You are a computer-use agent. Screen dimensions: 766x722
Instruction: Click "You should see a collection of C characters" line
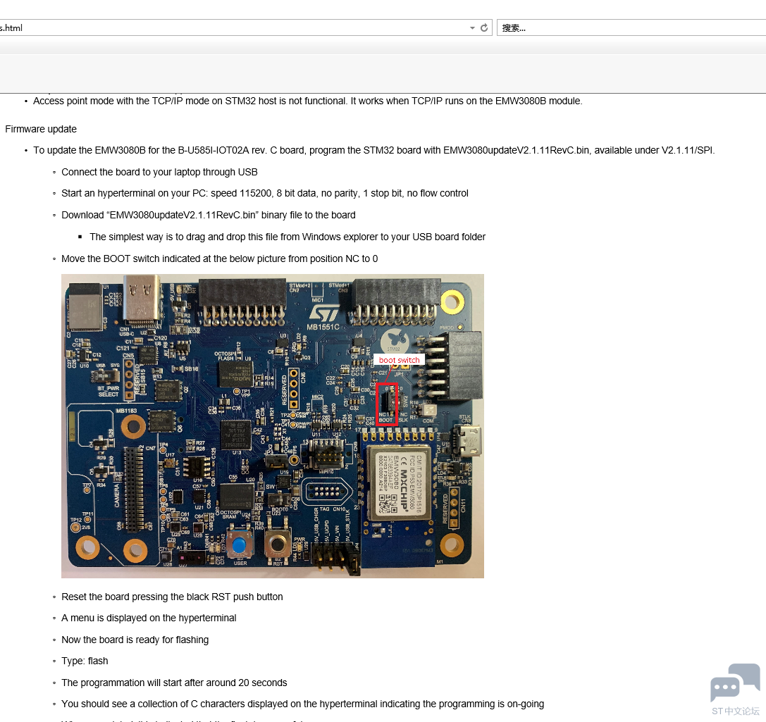(x=303, y=704)
